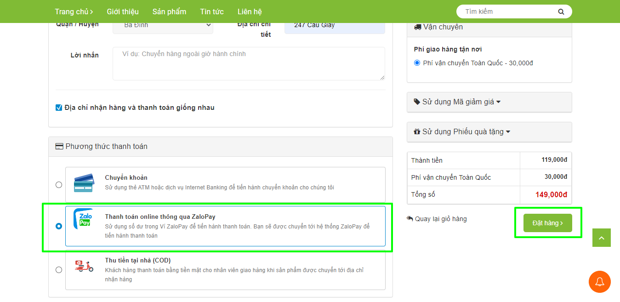Screen dimensions: 620x302
Task: Select the Thu tiền tại nhà (COD) radio
Action: pyautogui.click(x=59, y=270)
